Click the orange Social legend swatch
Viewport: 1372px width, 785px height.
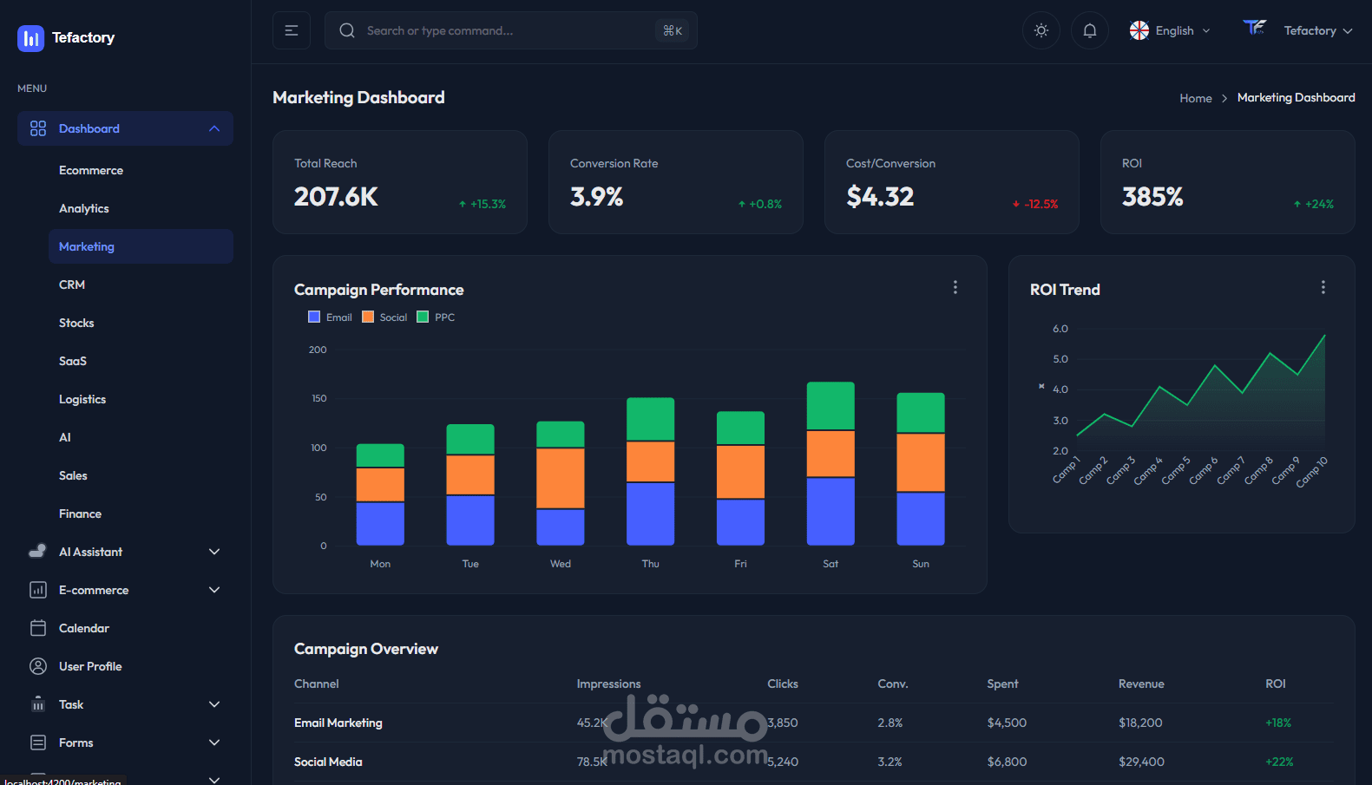(x=368, y=317)
